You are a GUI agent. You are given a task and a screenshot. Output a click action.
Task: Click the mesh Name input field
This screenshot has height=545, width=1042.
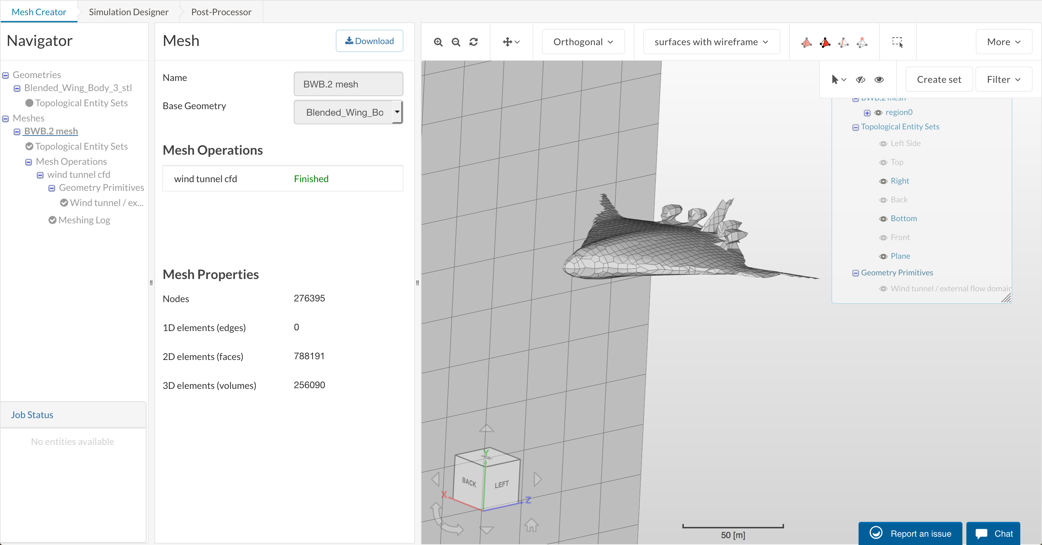[348, 84]
